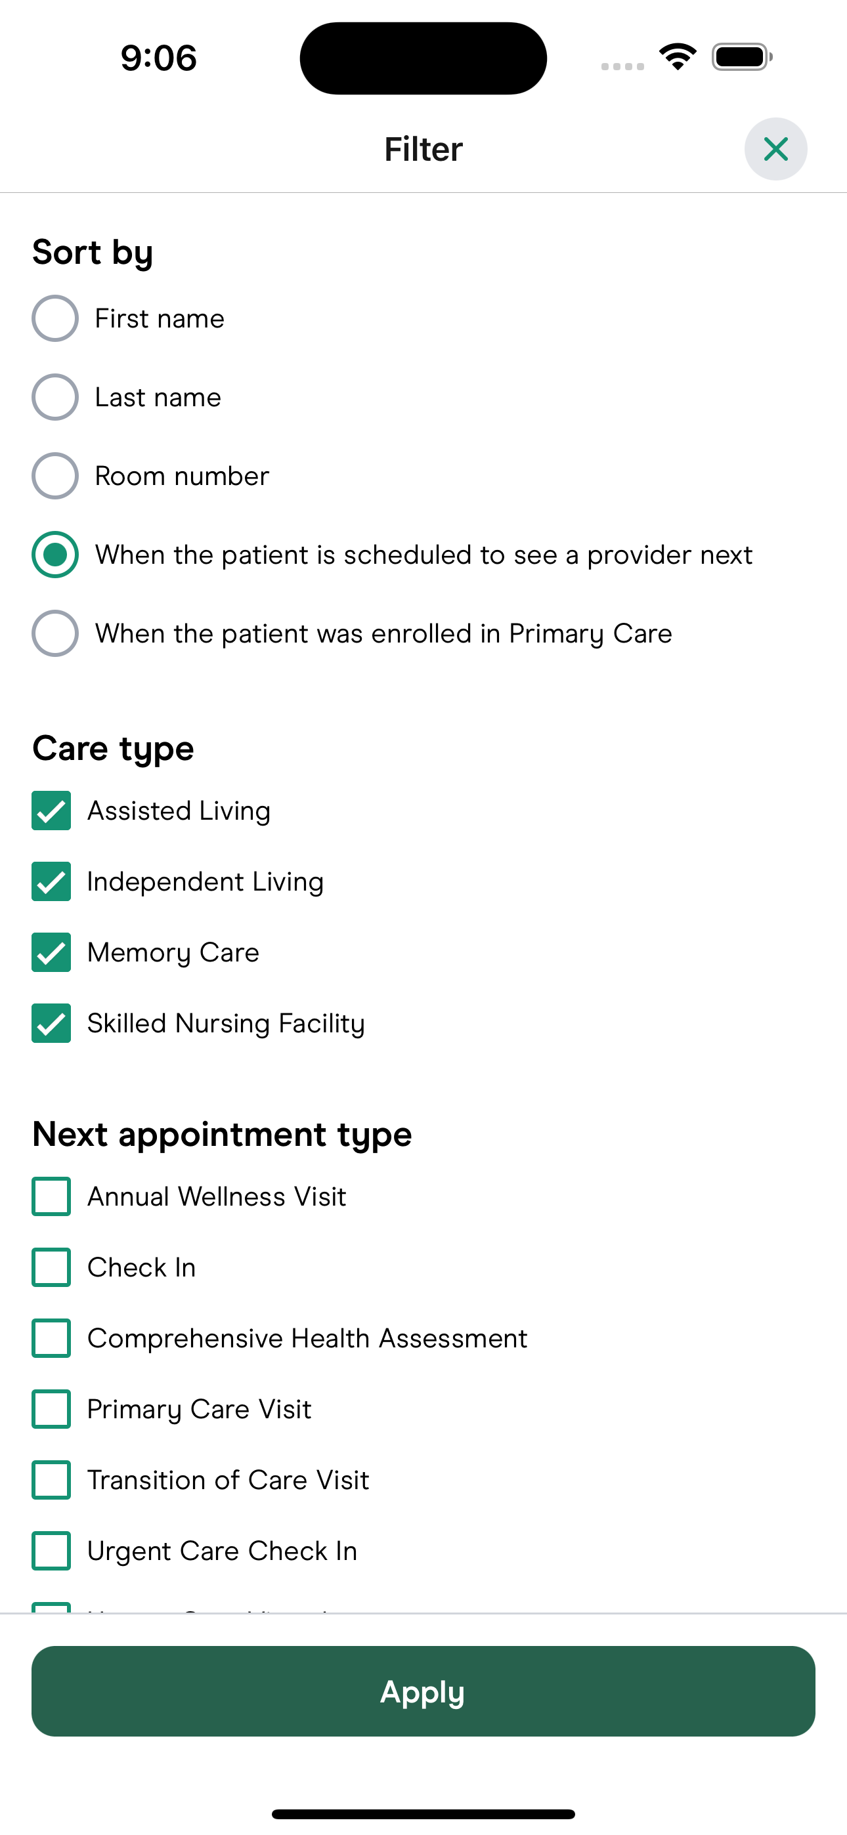The image size is (847, 1835).
Task: Apply the selected filters
Action: [423, 1691]
